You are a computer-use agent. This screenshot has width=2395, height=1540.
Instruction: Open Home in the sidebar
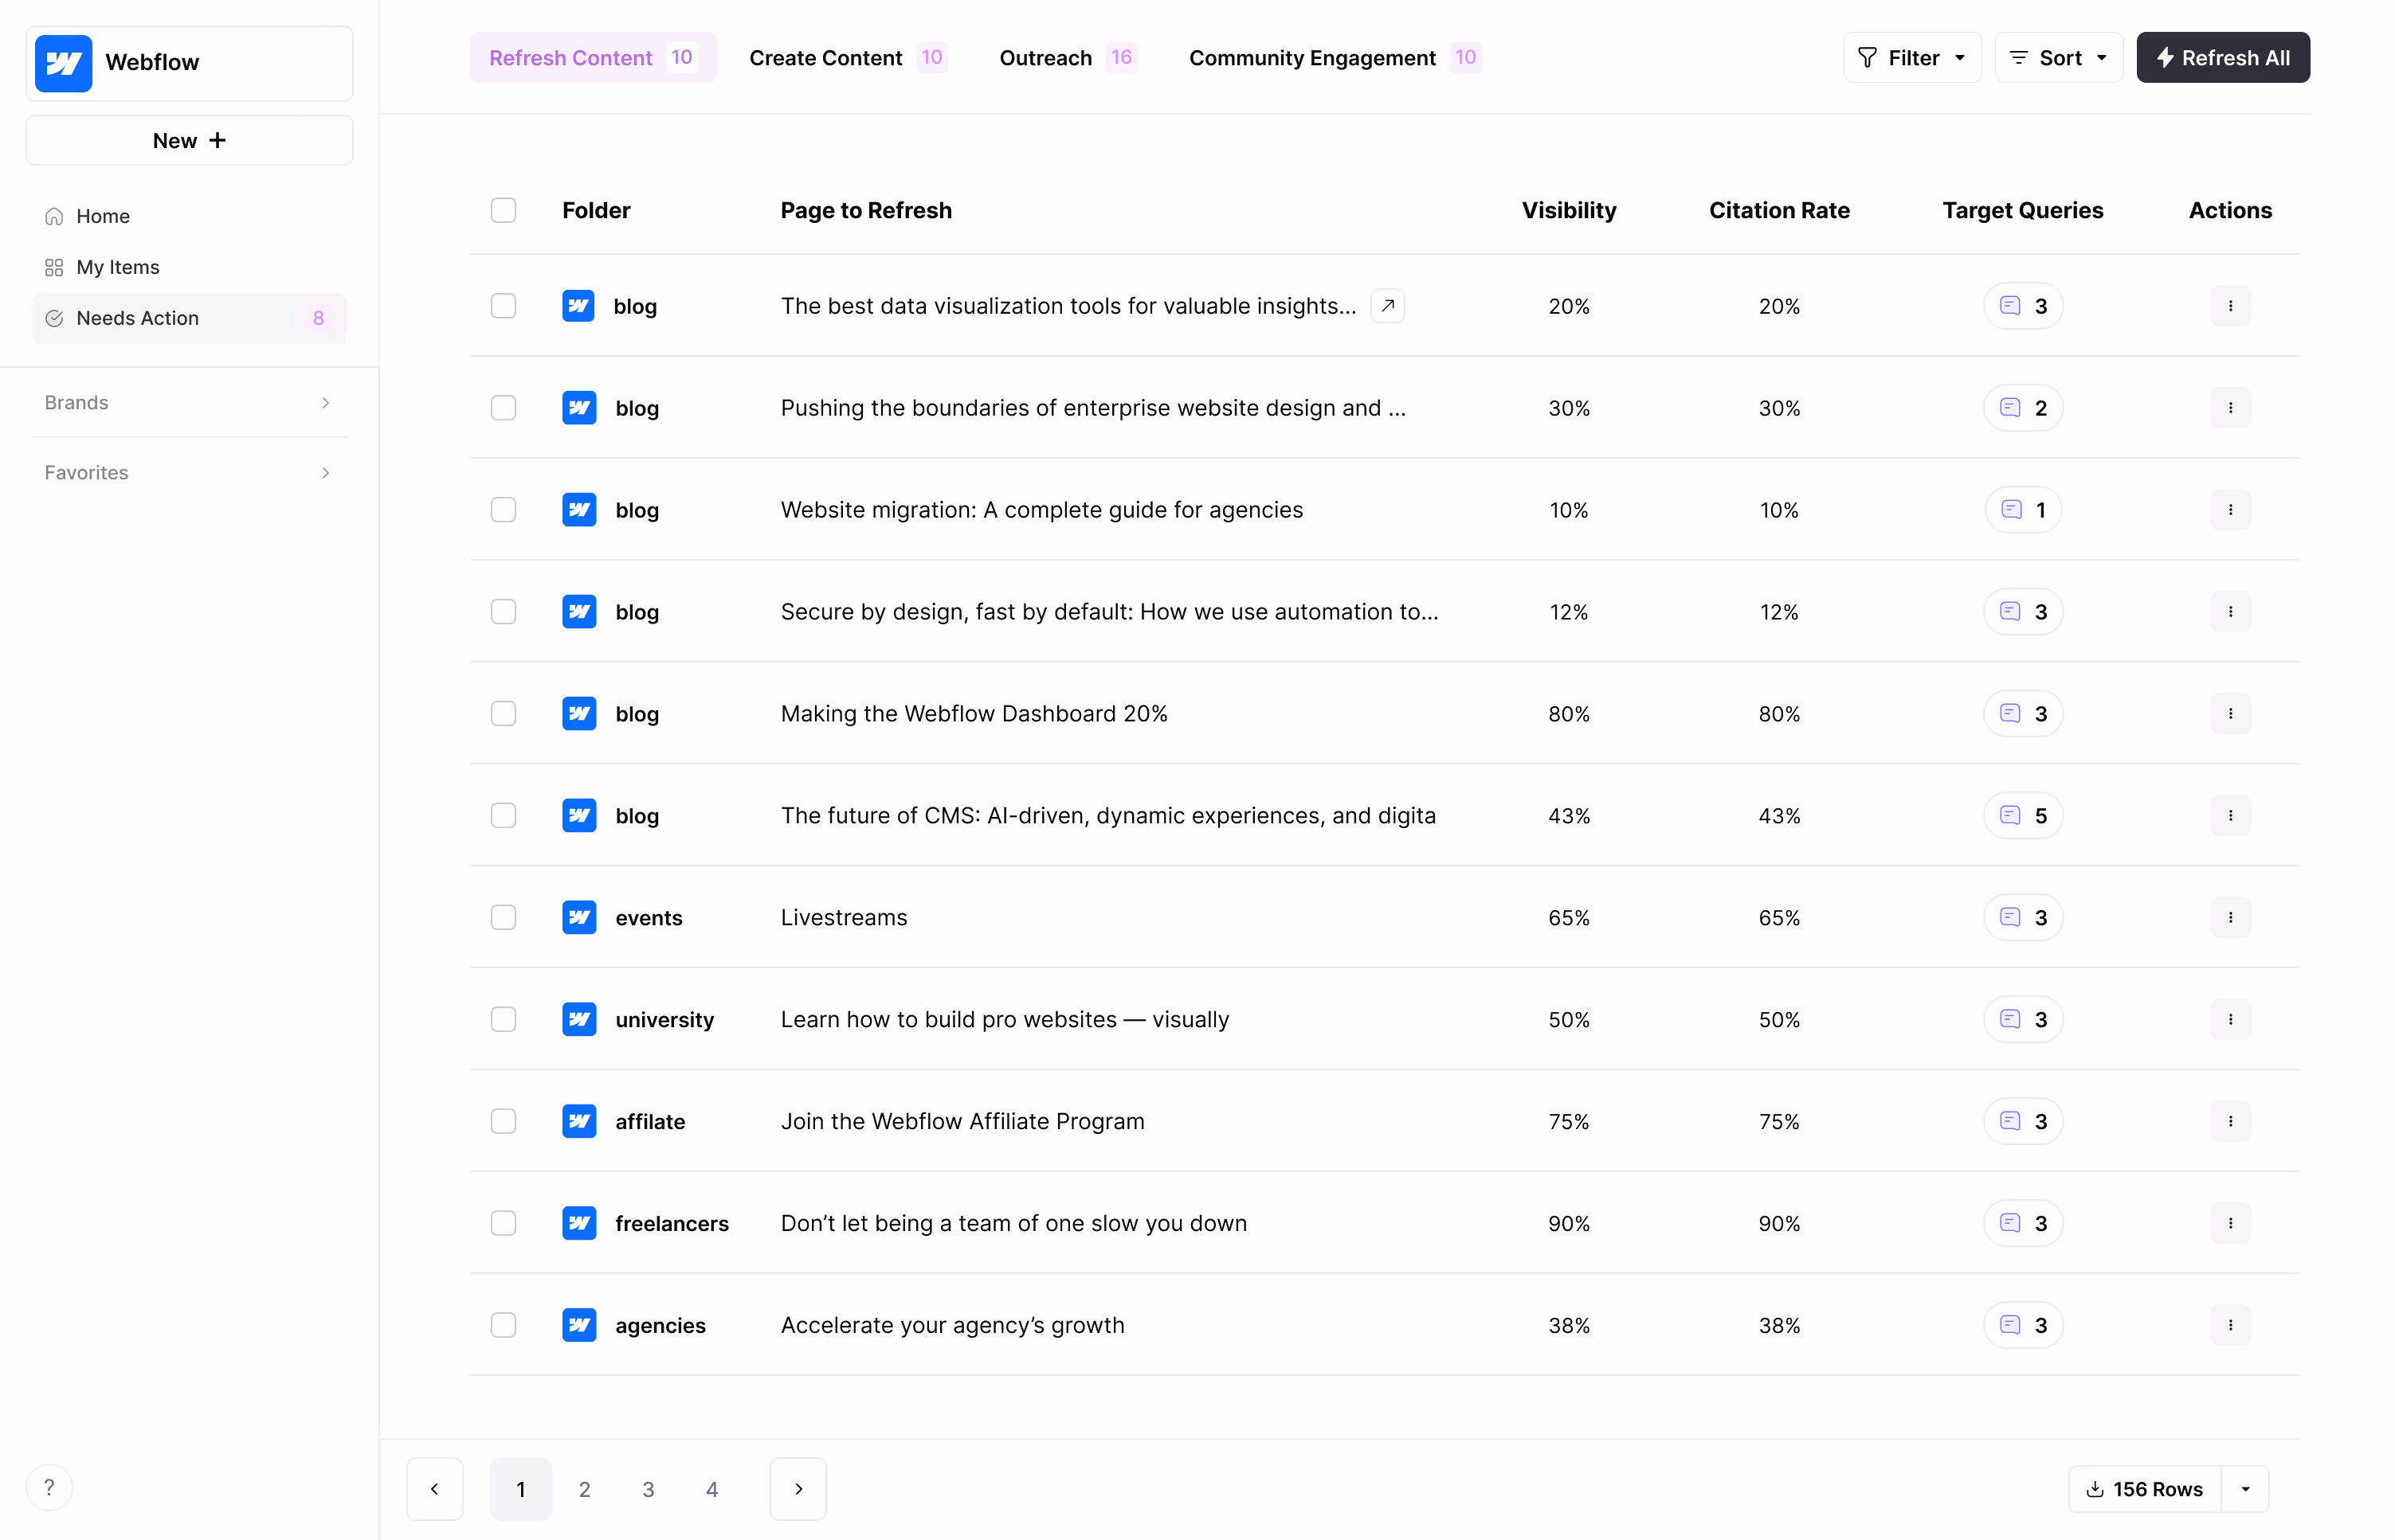[189, 216]
